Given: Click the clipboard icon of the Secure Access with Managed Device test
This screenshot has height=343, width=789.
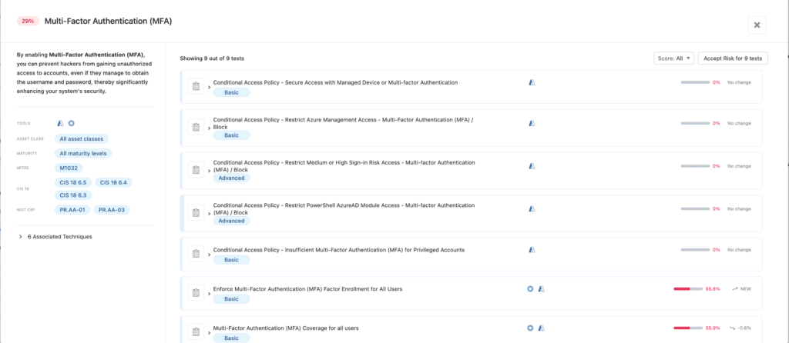Looking at the screenshot, I should (x=196, y=86).
